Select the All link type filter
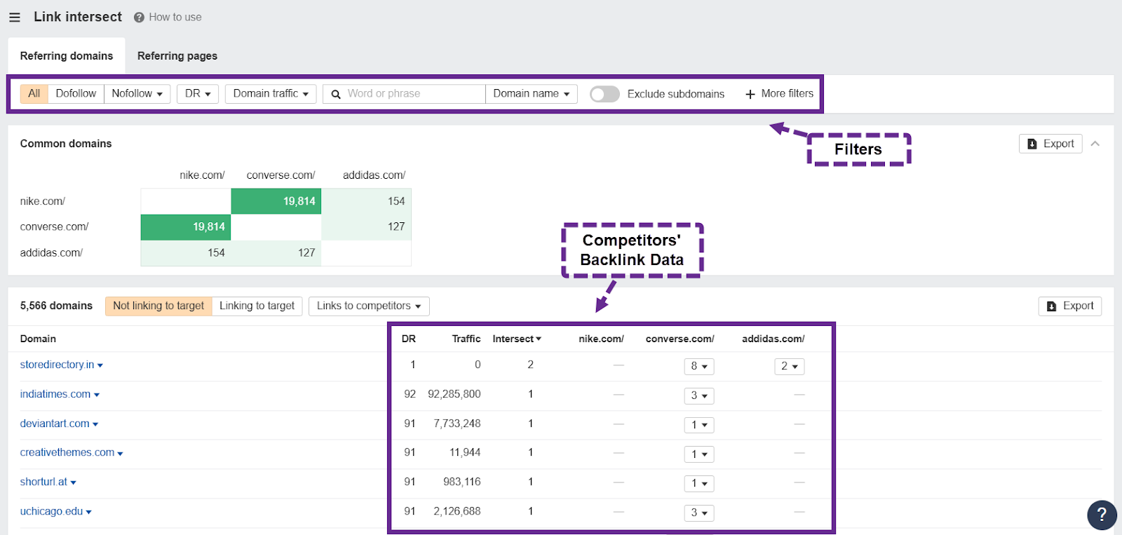1122x535 pixels. tap(34, 94)
